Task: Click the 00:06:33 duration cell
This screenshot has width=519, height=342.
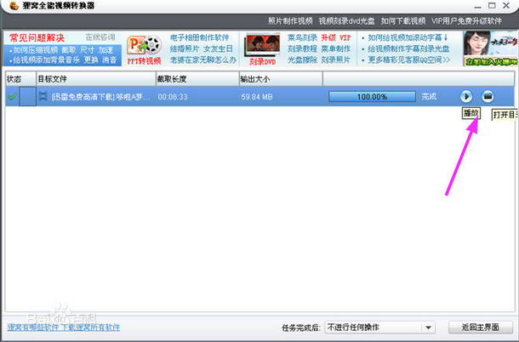Action: point(173,97)
